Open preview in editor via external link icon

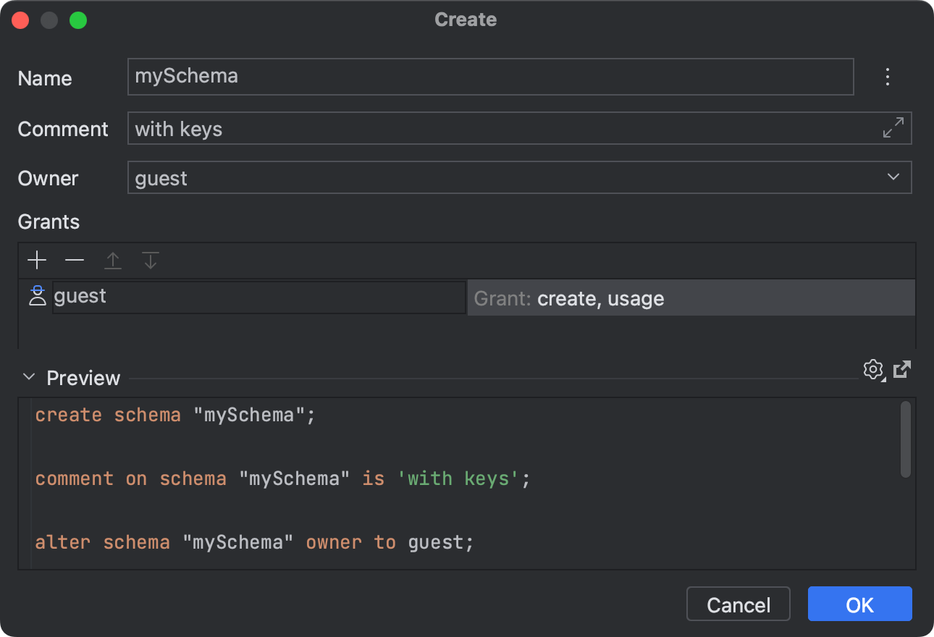click(901, 369)
